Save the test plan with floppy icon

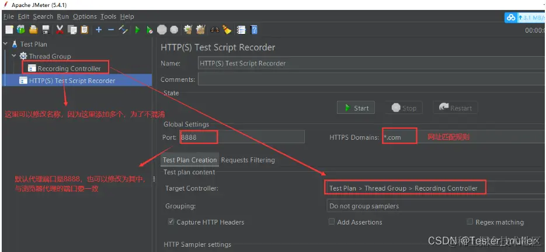coord(46,30)
